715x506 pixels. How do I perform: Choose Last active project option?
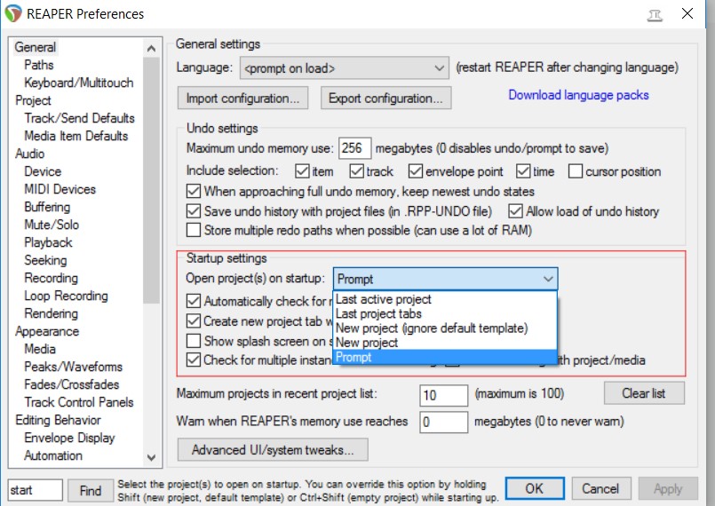point(445,299)
